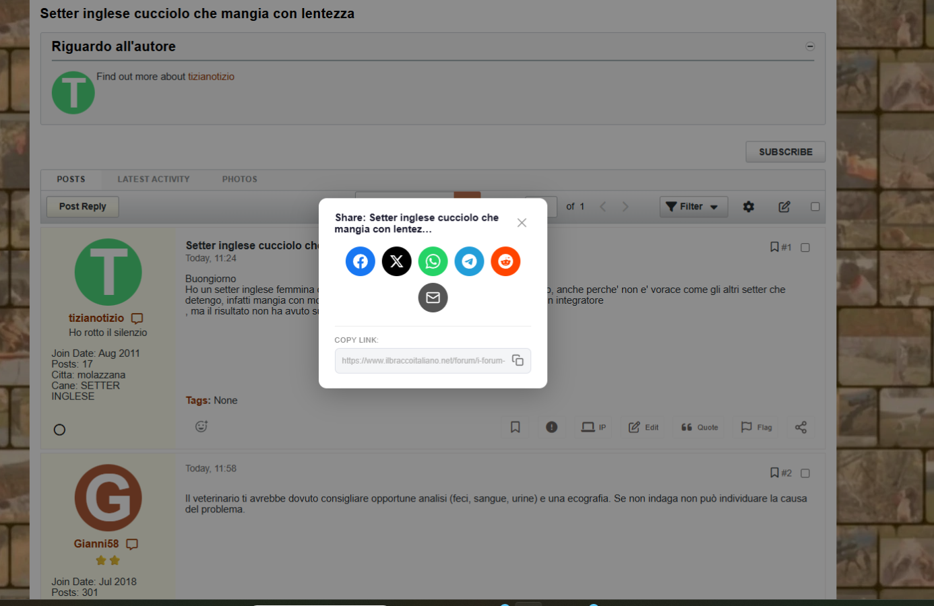Report post #1 with the exclamation icon
The image size is (934, 606).
pyautogui.click(x=552, y=427)
